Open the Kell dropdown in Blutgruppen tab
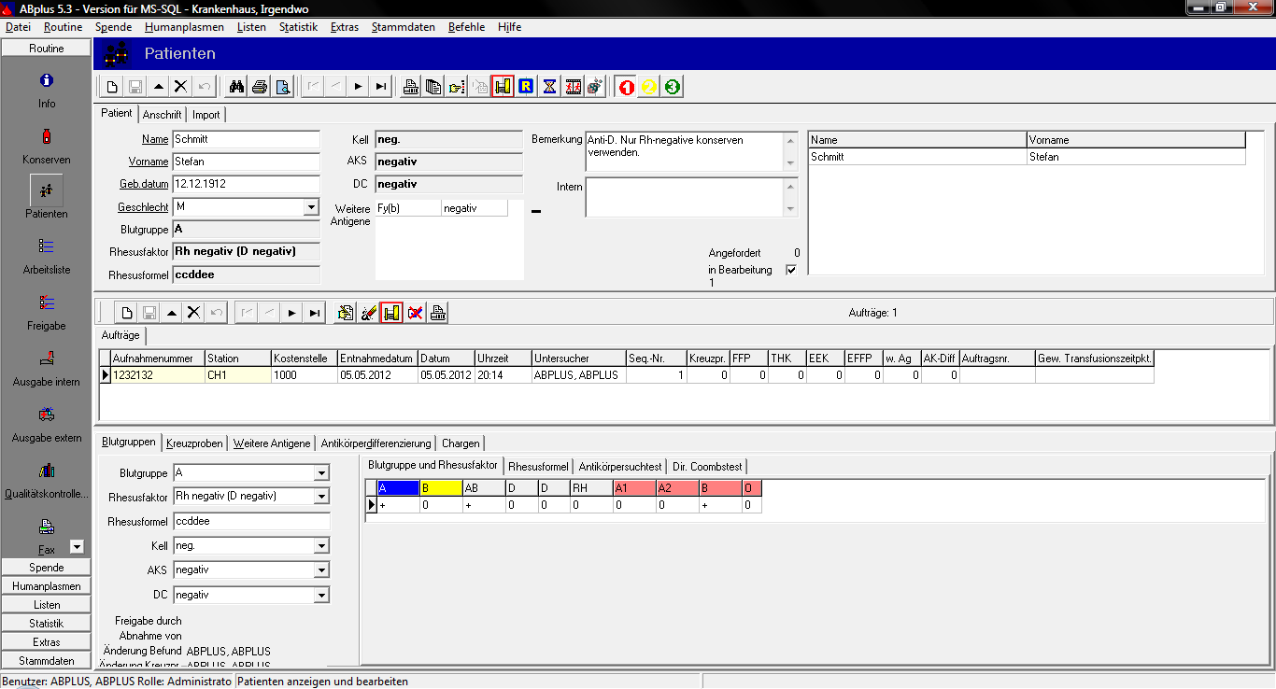The image size is (1276, 689). coord(322,545)
